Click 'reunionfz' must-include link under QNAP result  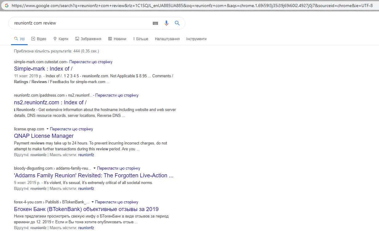pos(86,155)
